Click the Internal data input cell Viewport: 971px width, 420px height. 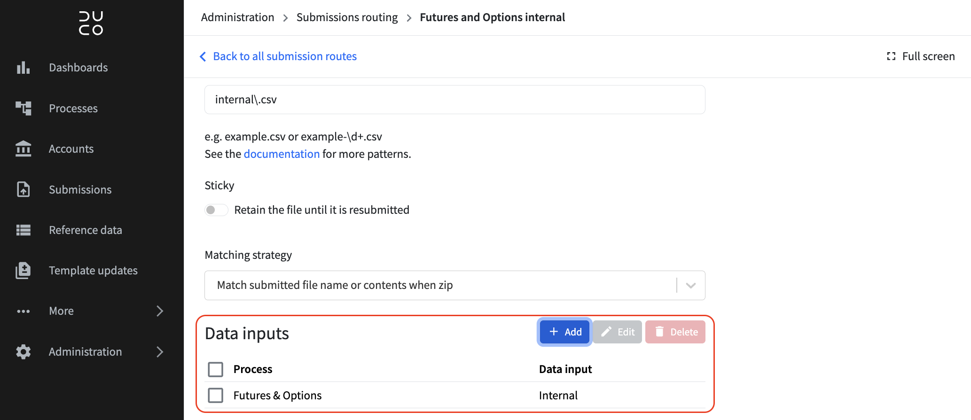tap(558, 396)
